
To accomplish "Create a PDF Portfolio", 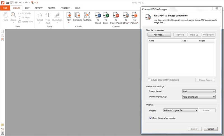I will 87,17.
